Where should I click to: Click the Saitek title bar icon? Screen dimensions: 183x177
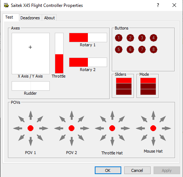click(x=6, y=5)
